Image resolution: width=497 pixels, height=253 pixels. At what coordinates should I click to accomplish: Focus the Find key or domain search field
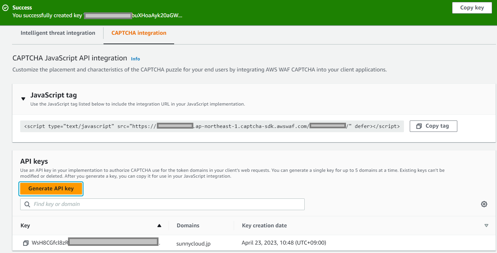162,204
